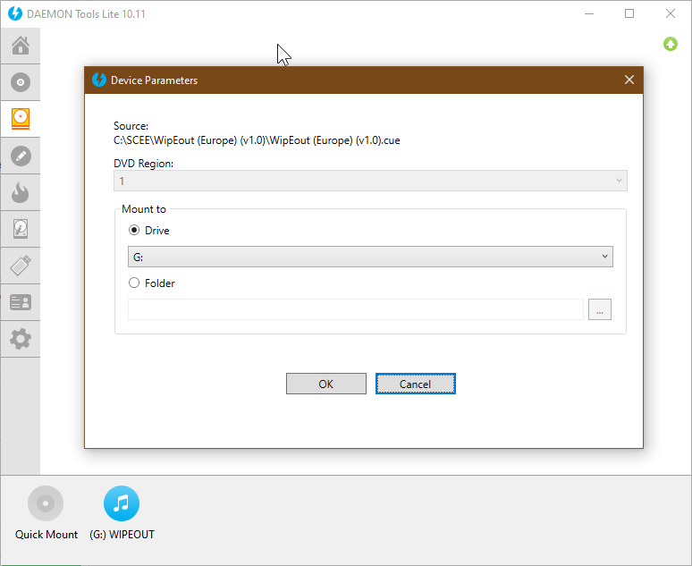Click the folder path input field
Image resolution: width=692 pixels, height=566 pixels.
point(356,309)
